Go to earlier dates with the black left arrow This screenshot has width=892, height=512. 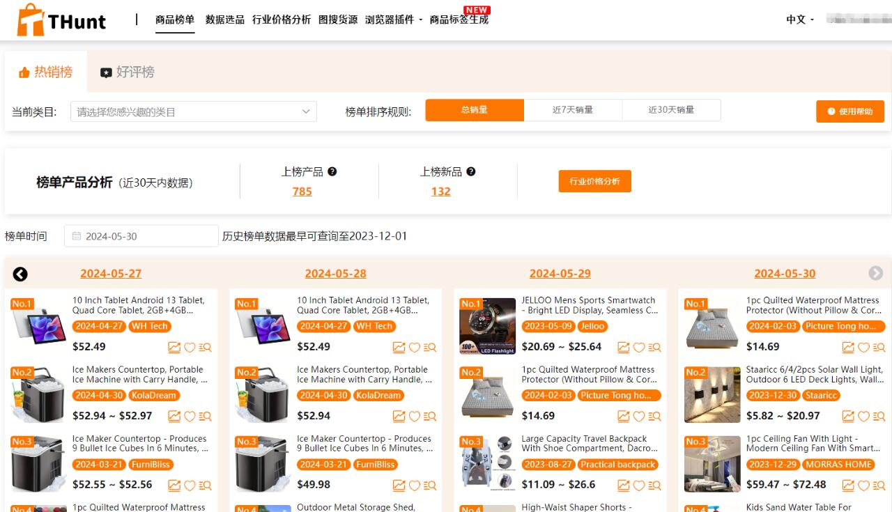[x=20, y=274]
